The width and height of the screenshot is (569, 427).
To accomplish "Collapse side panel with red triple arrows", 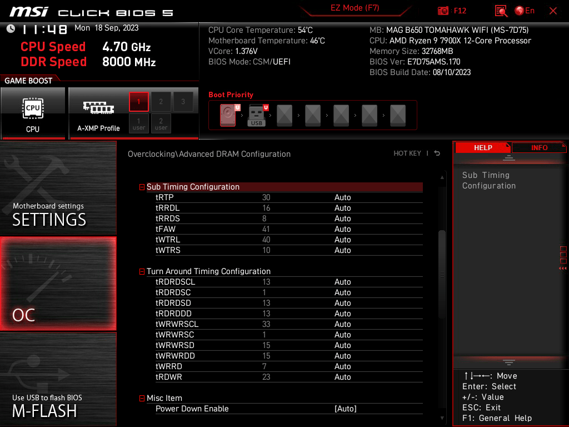I will pos(563,269).
